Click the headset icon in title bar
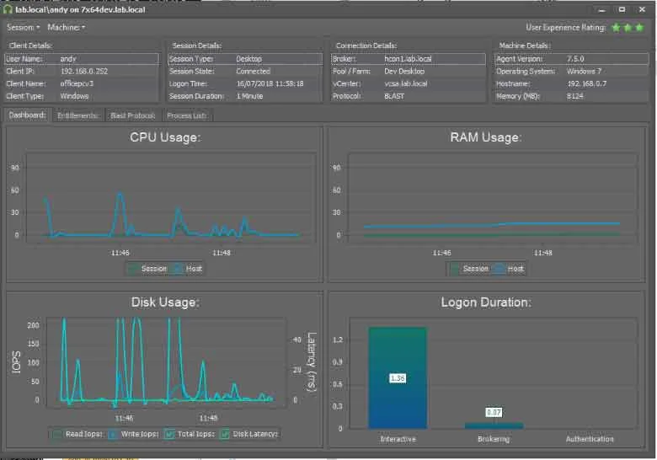 8,9
